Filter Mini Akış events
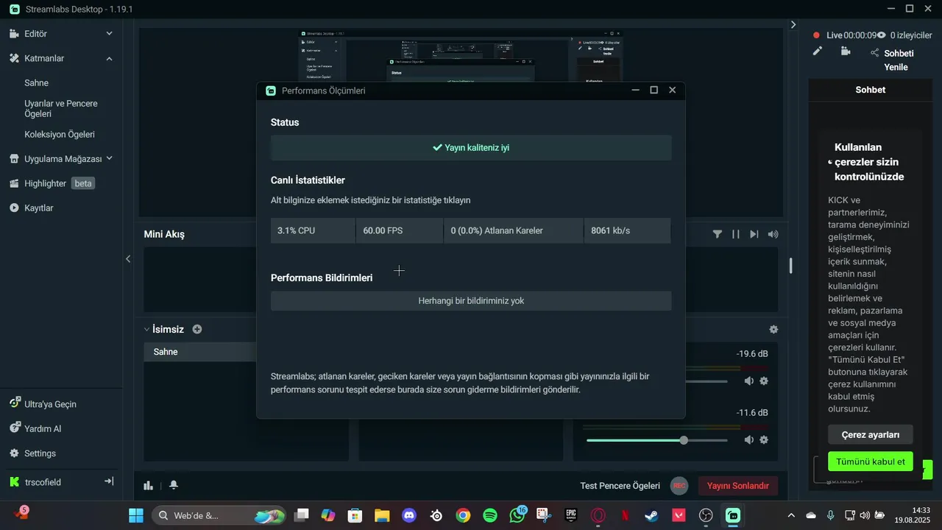The height and width of the screenshot is (530, 942). pyautogui.click(x=718, y=234)
